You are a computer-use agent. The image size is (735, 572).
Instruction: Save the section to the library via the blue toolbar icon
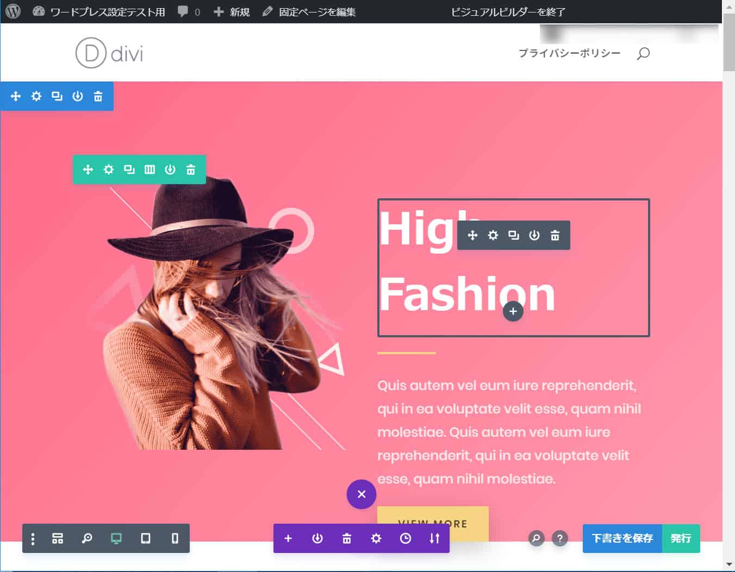coord(78,96)
